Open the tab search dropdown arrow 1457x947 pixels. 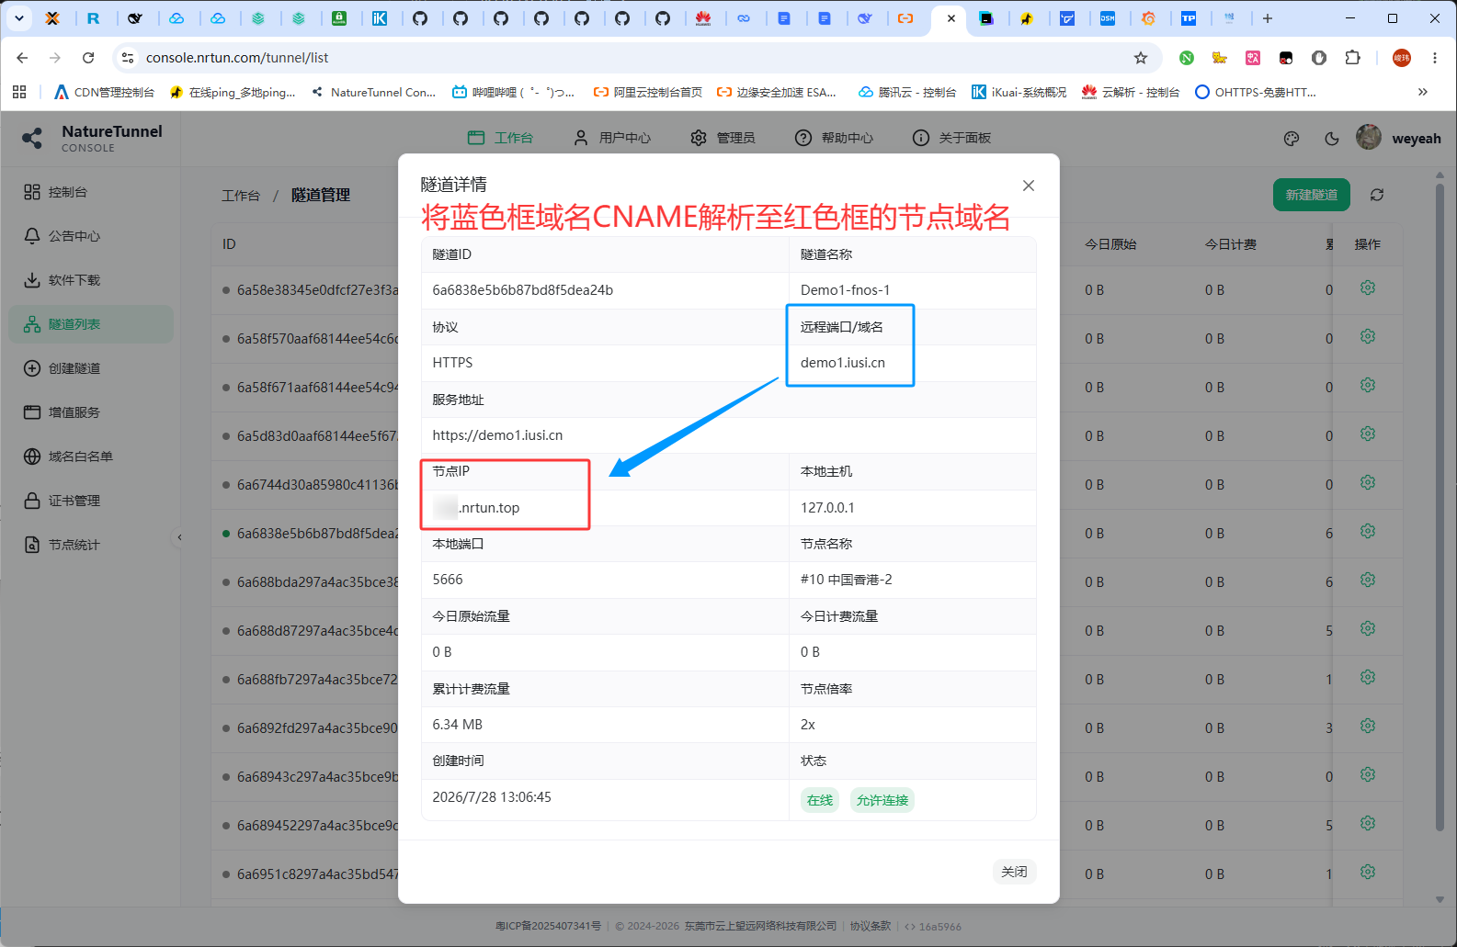18,18
